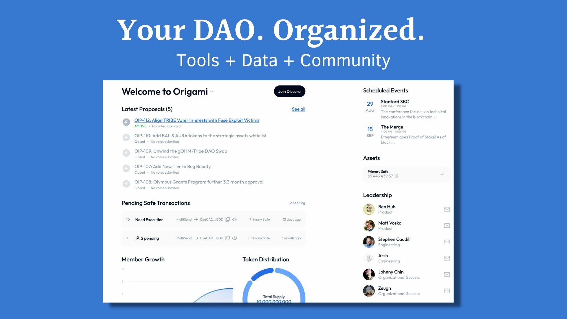The height and width of the screenshot is (319, 567).
Task: Click the mail icon in the Zeugh row
Action: pos(447,291)
